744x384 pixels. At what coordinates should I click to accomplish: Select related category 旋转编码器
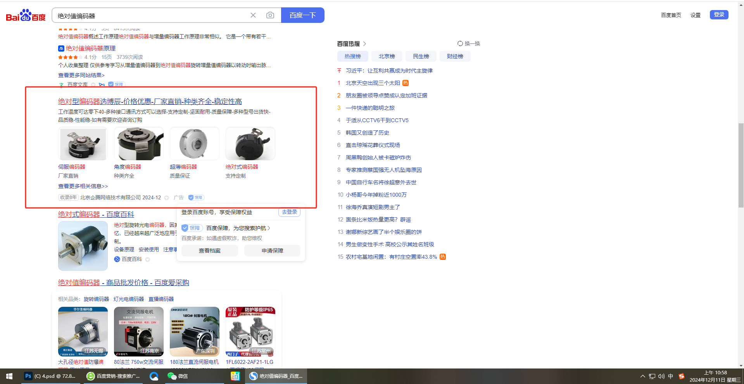coord(97,299)
